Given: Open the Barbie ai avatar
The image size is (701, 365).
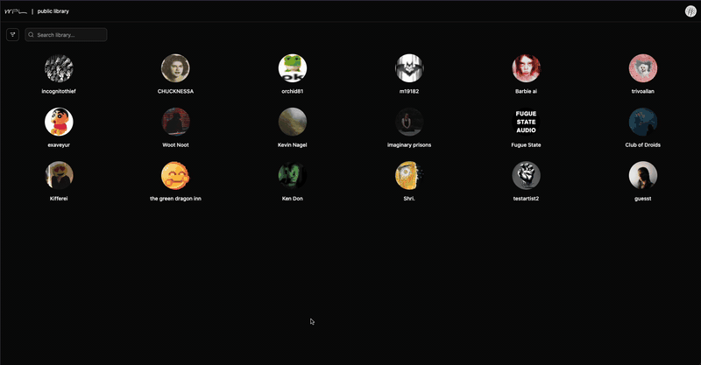Looking at the screenshot, I should click(527, 68).
